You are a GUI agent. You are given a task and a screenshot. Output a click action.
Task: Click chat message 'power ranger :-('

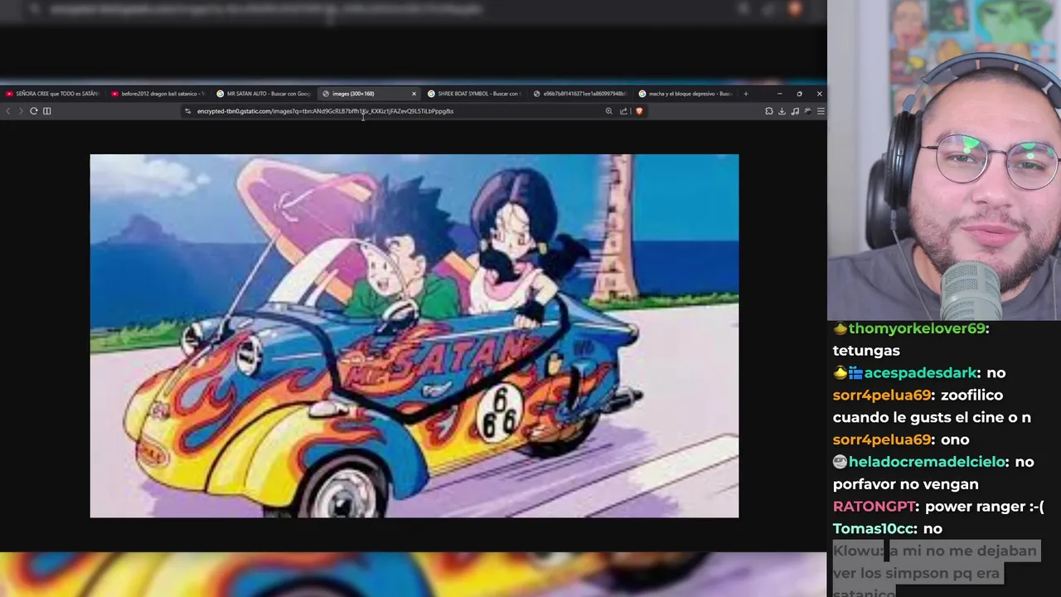(985, 507)
